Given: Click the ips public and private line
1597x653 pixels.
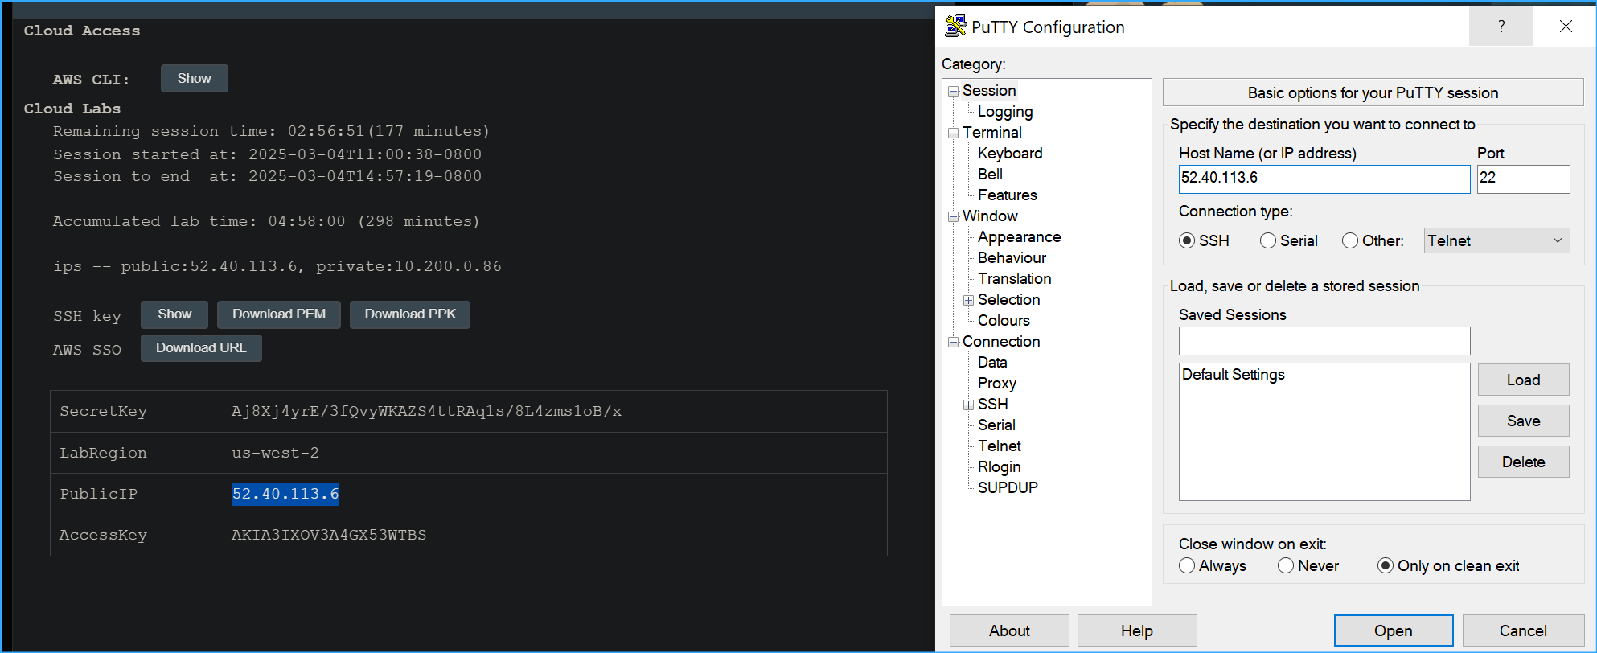Looking at the screenshot, I should (x=277, y=266).
